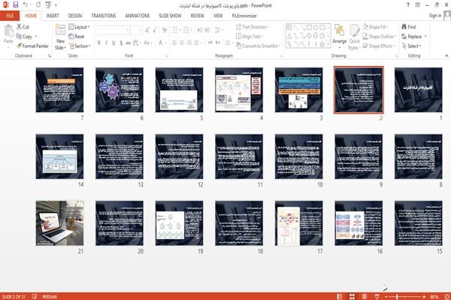Click PERSIAN language indicator in status bar
Screen dimensions: 451x300
coord(50,296)
